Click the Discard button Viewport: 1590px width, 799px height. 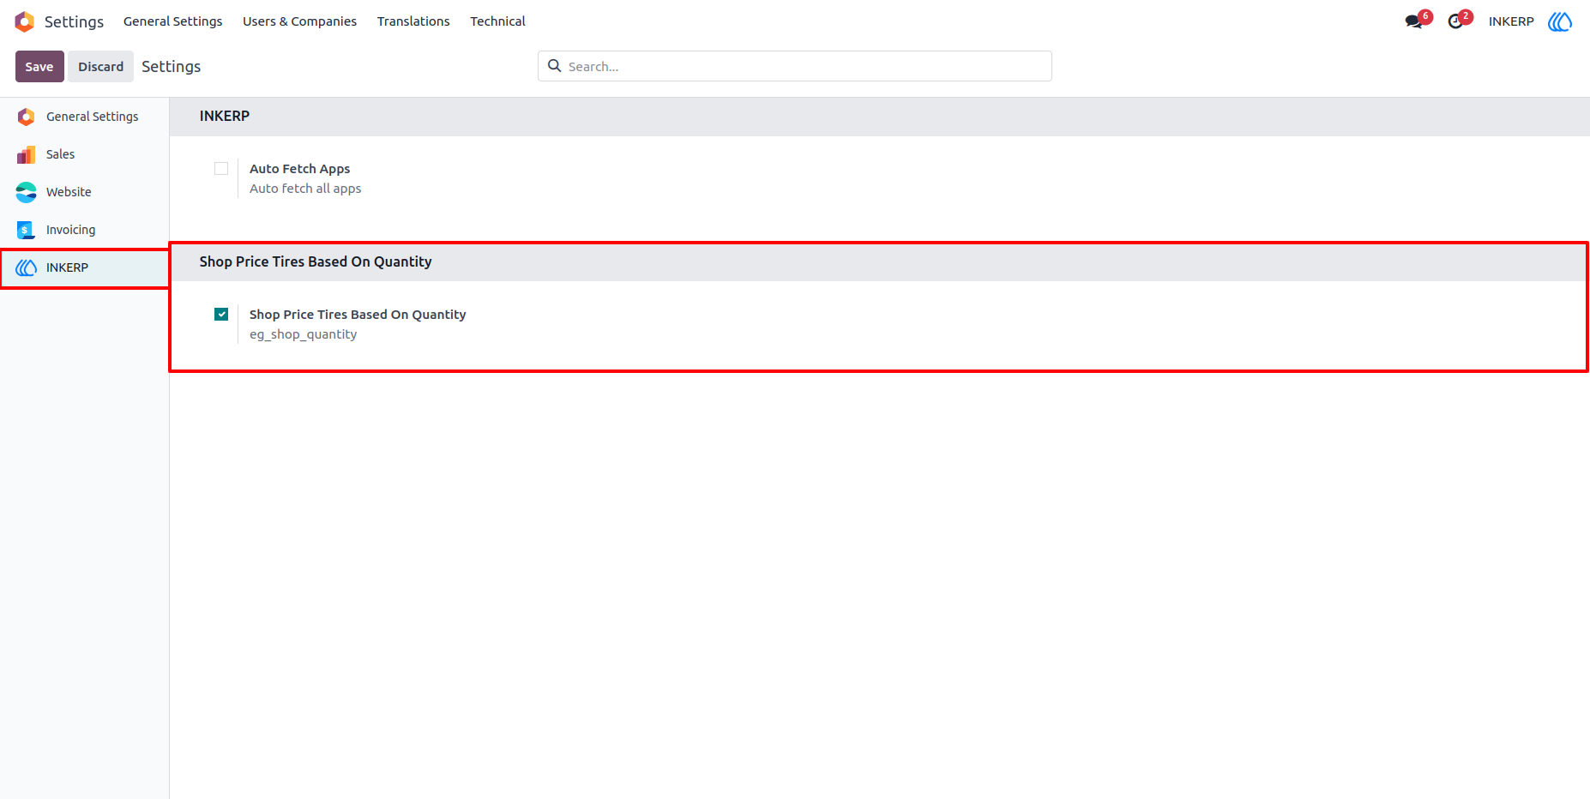pos(101,67)
